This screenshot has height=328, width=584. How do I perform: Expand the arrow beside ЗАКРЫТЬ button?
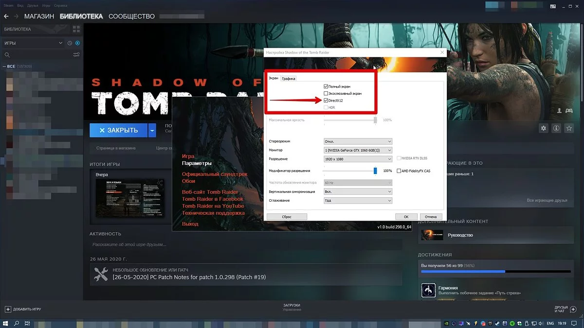click(152, 130)
